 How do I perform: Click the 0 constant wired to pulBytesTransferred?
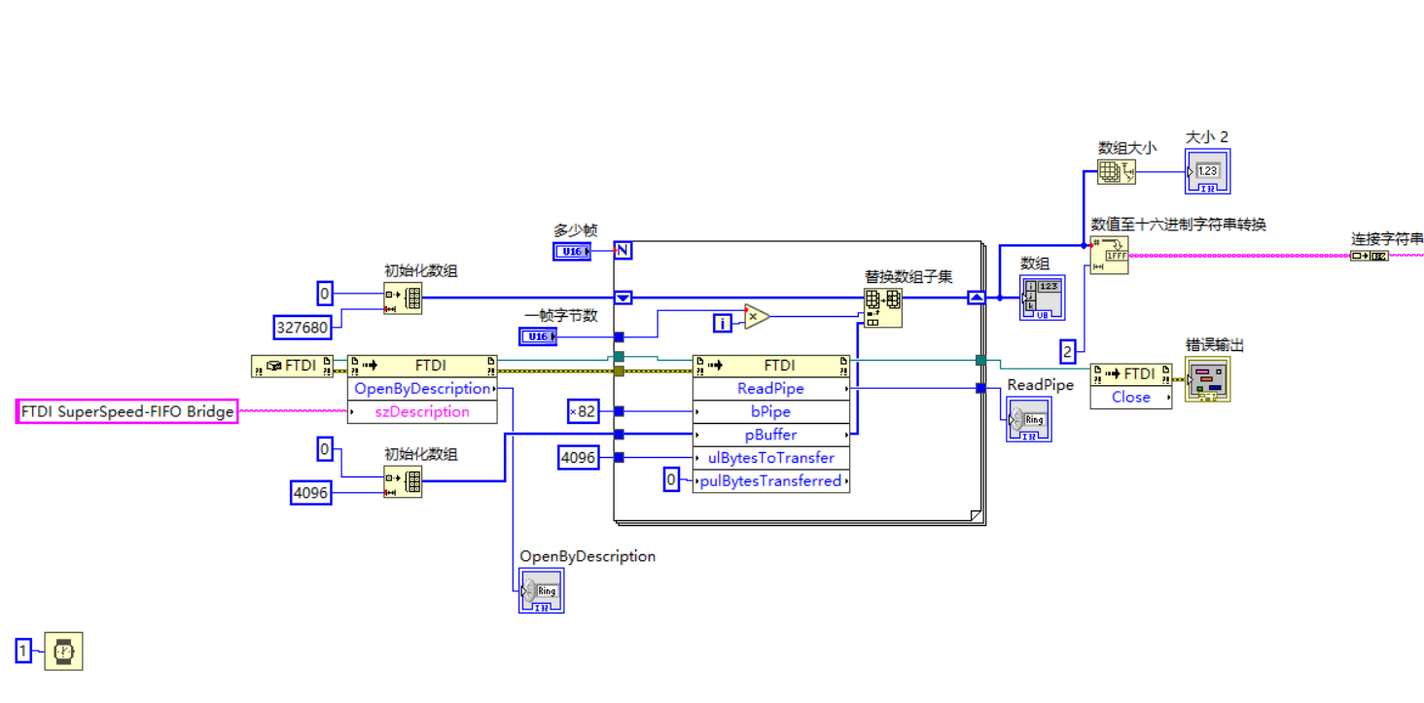click(671, 480)
